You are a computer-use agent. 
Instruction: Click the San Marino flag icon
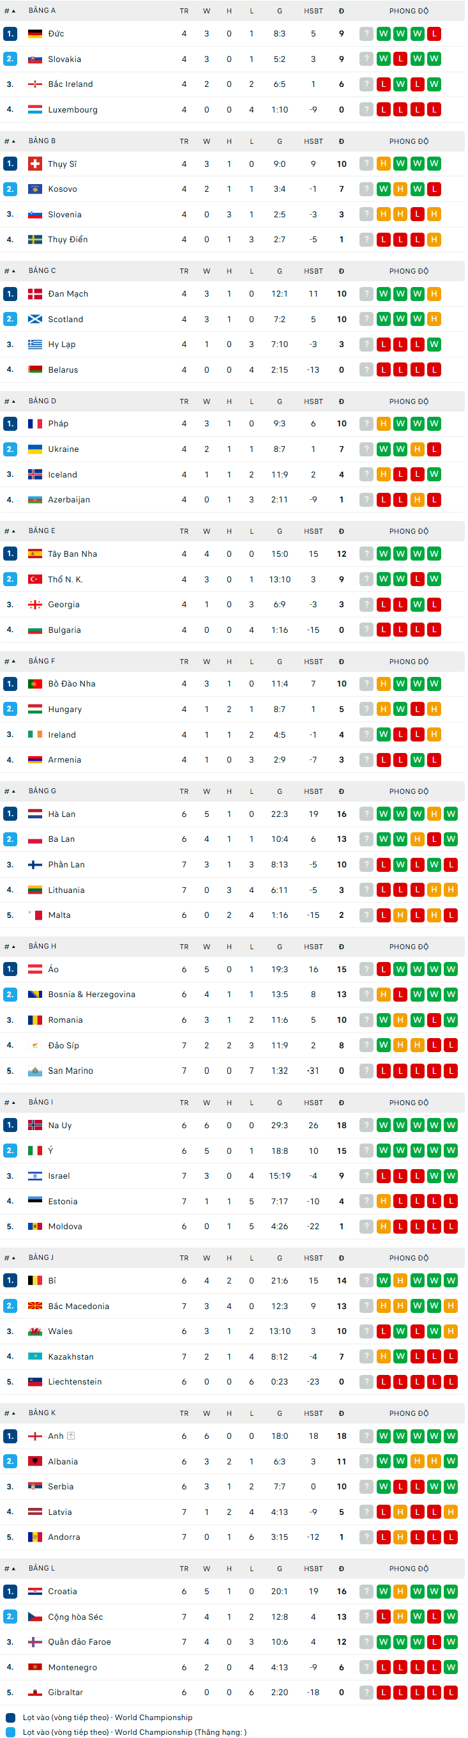[35, 1071]
